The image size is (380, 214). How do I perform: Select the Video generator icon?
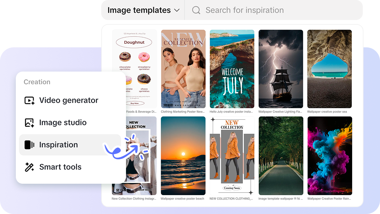point(29,100)
